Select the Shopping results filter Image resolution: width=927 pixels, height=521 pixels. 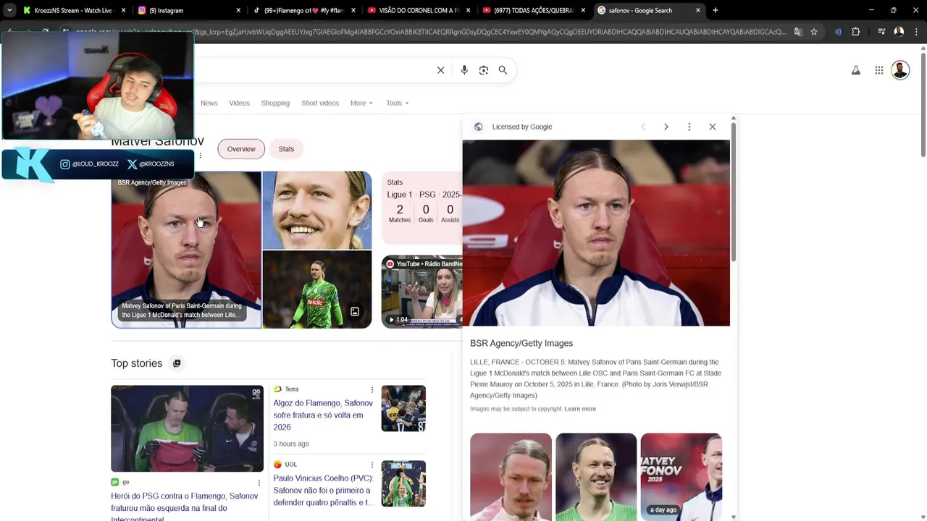coord(275,103)
